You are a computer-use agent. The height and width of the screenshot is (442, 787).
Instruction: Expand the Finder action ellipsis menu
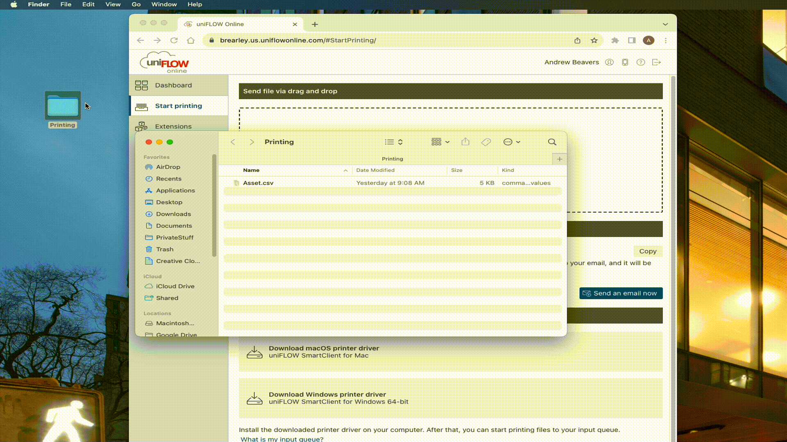click(x=512, y=142)
